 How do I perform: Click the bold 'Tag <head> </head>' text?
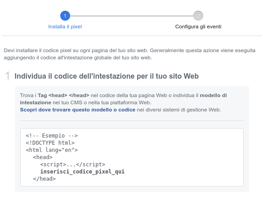click(63, 95)
